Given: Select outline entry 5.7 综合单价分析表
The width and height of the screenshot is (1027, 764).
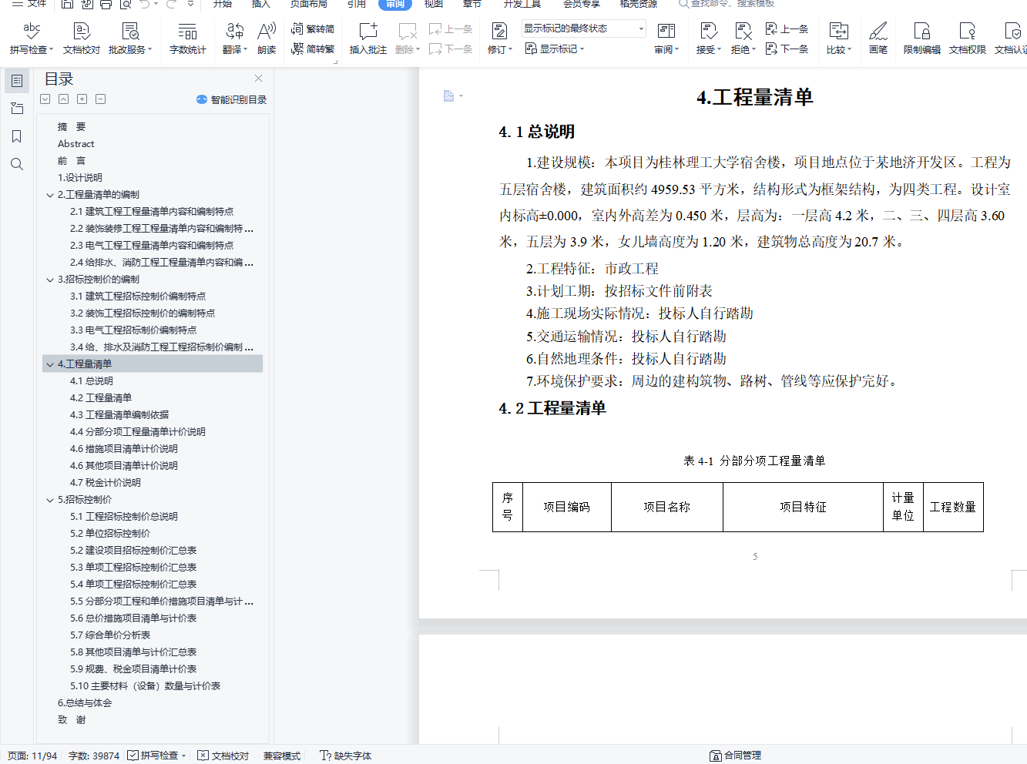Looking at the screenshot, I should (x=110, y=635).
